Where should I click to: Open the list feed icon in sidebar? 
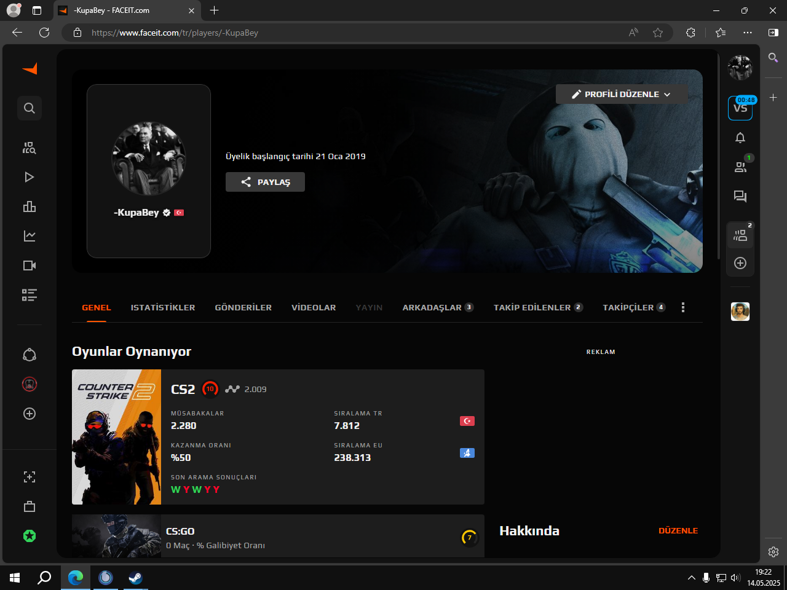point(30,295)
